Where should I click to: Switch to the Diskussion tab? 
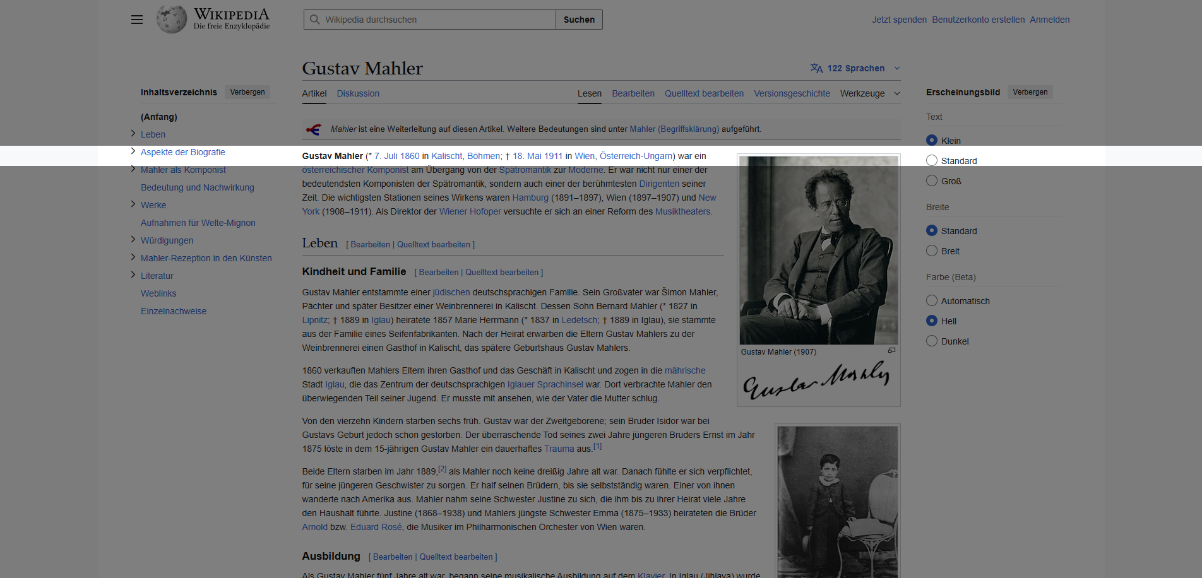coord(358,93)
